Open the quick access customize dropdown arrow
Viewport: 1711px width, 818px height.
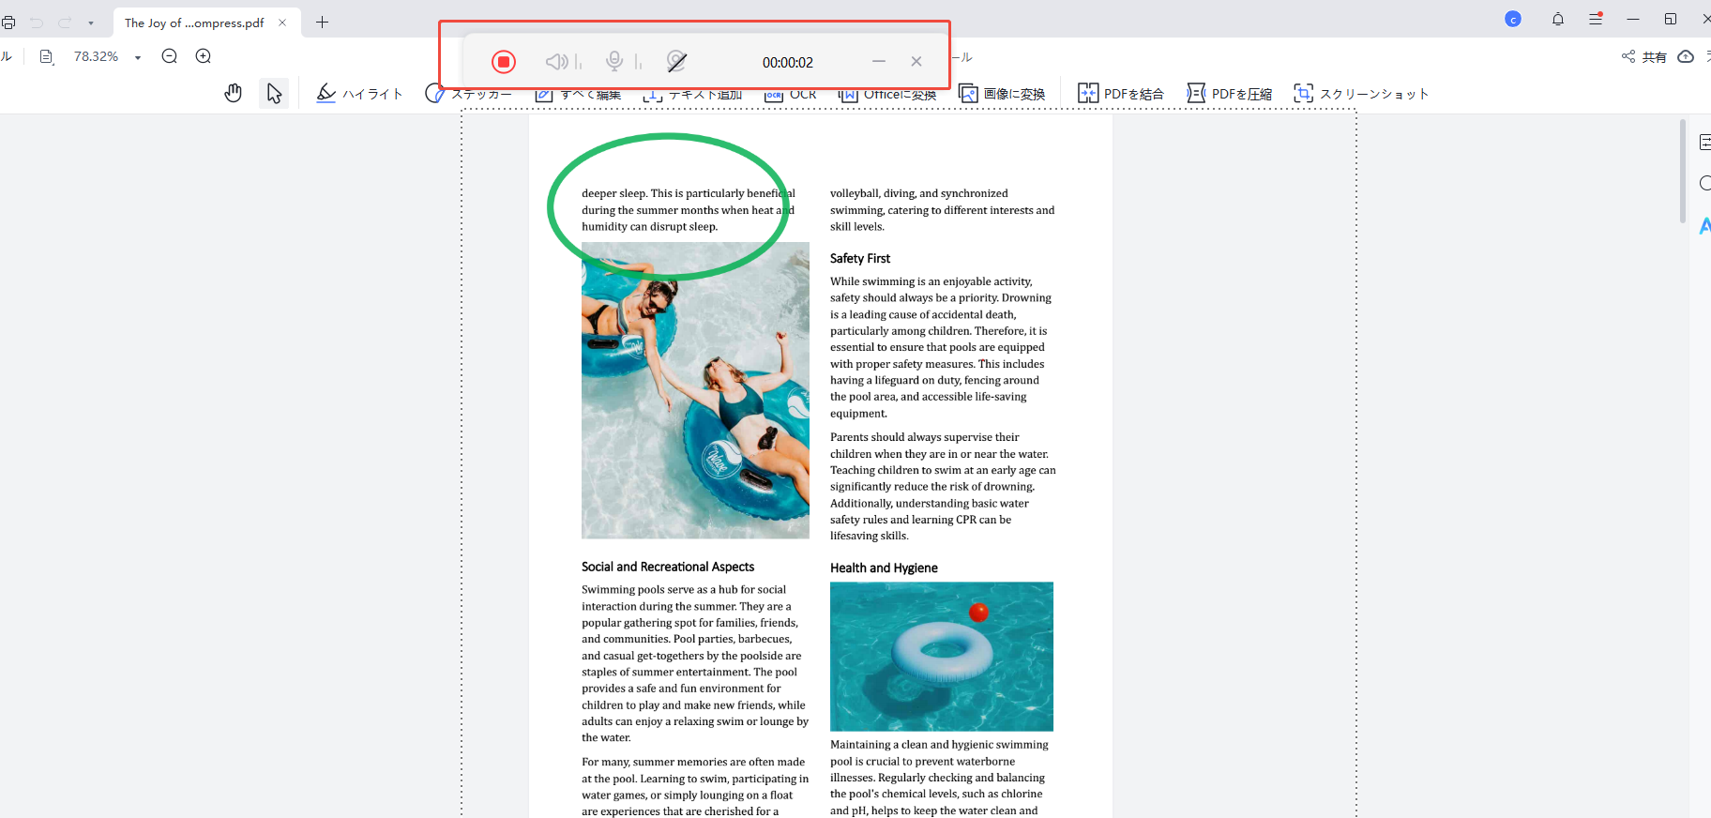pos(91,23)
